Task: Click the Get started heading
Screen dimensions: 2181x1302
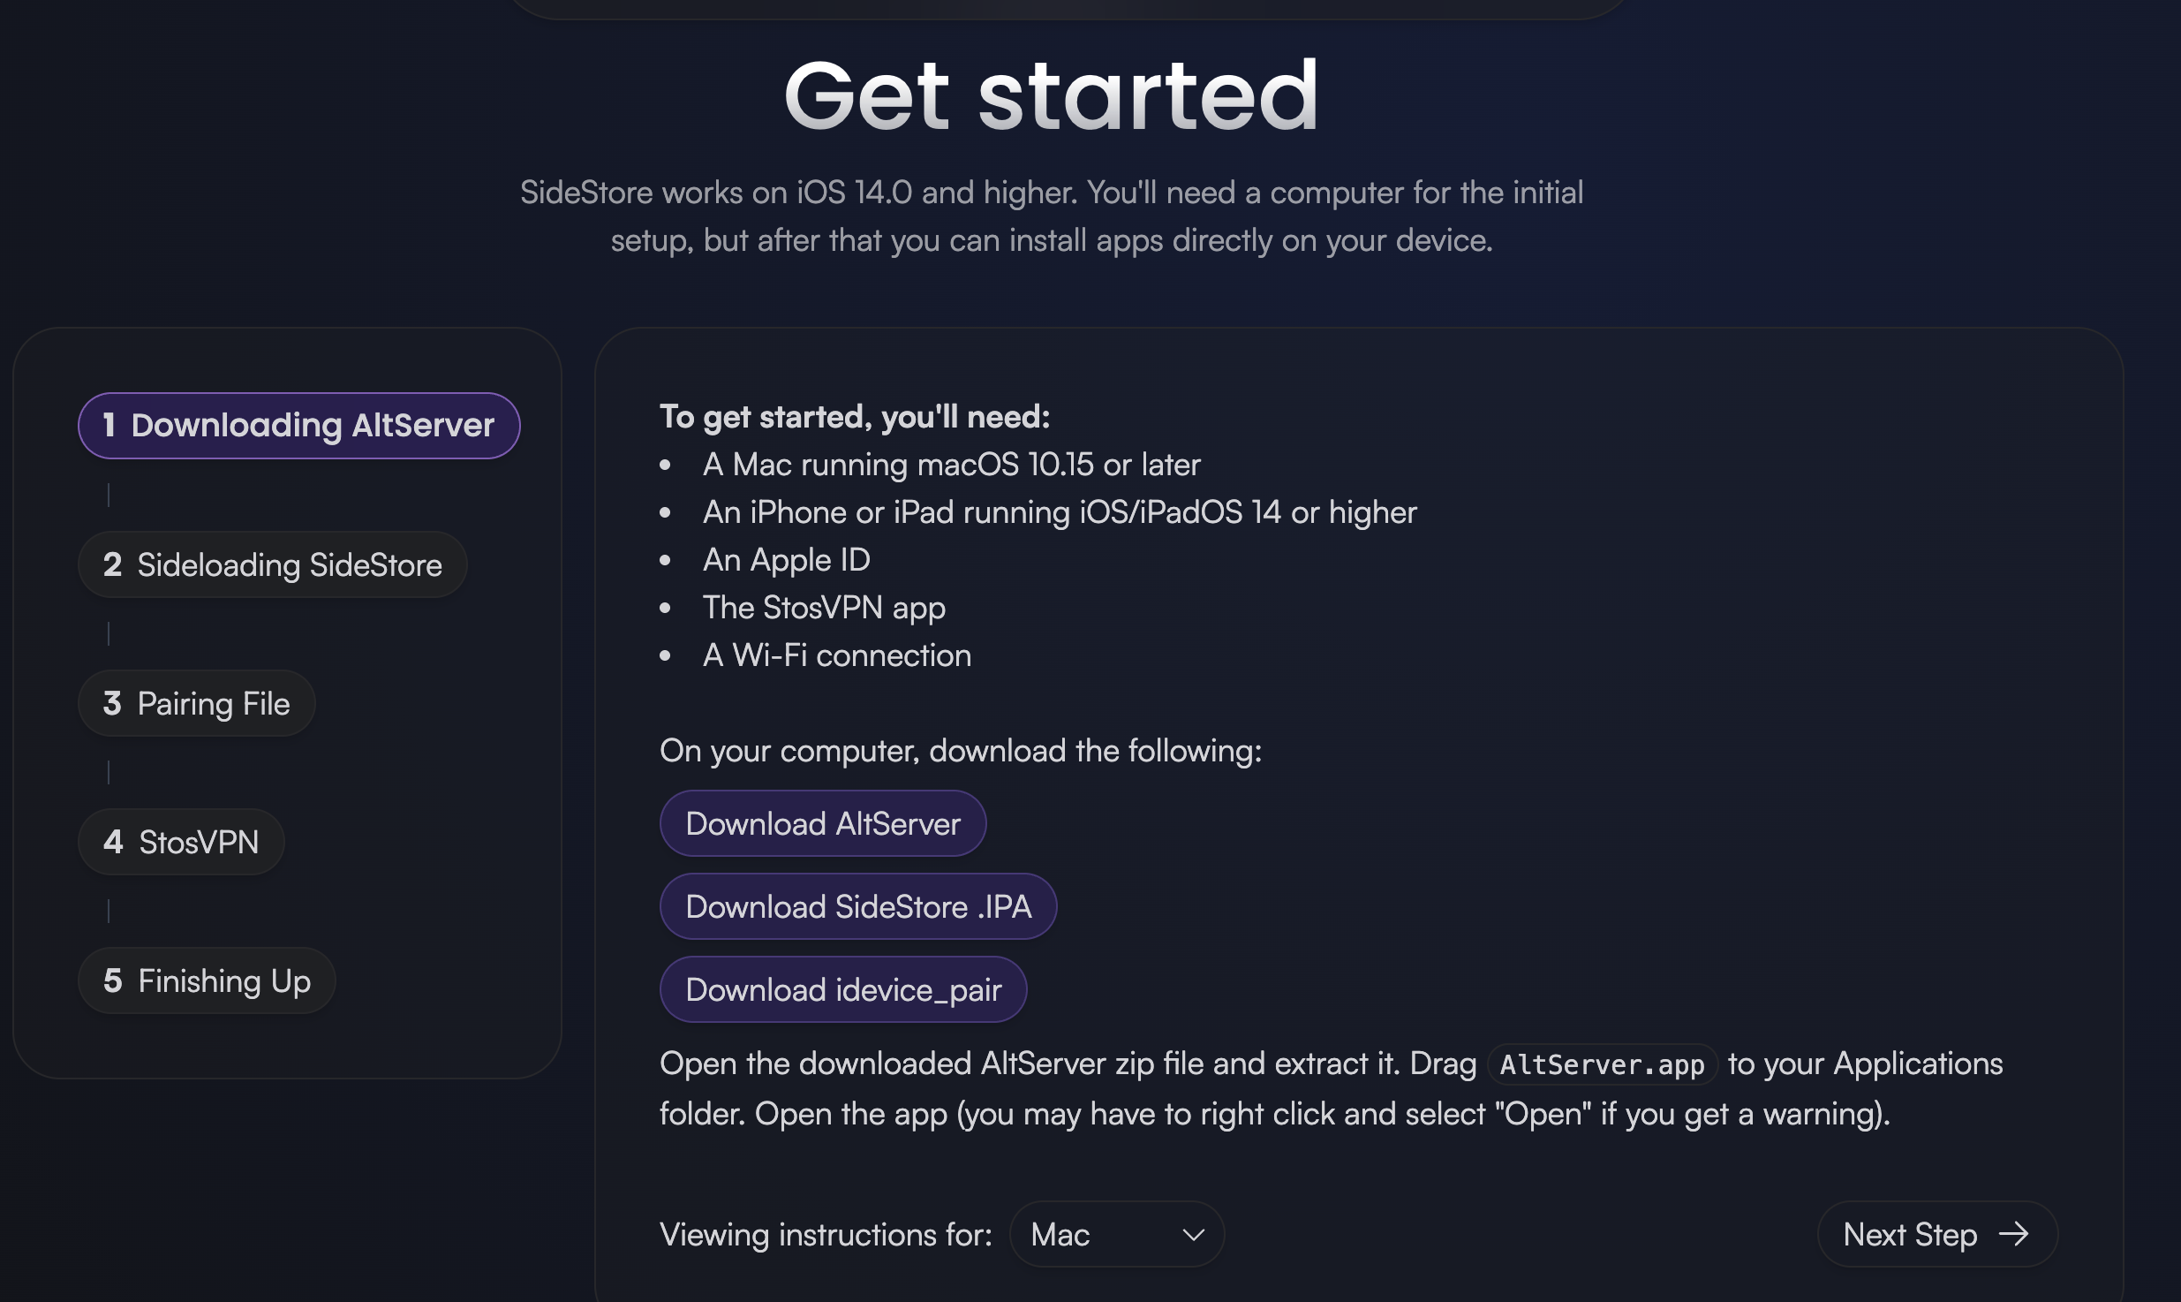Action: (1052, 95)
